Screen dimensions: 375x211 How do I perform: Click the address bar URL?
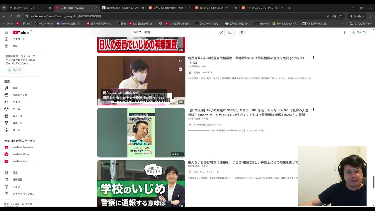coord(66,16)
